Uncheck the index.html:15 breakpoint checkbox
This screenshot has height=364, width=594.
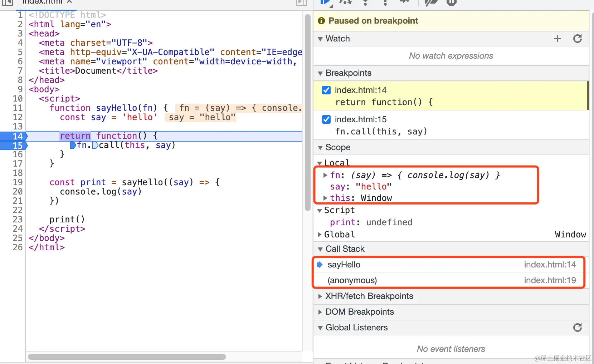326,119
